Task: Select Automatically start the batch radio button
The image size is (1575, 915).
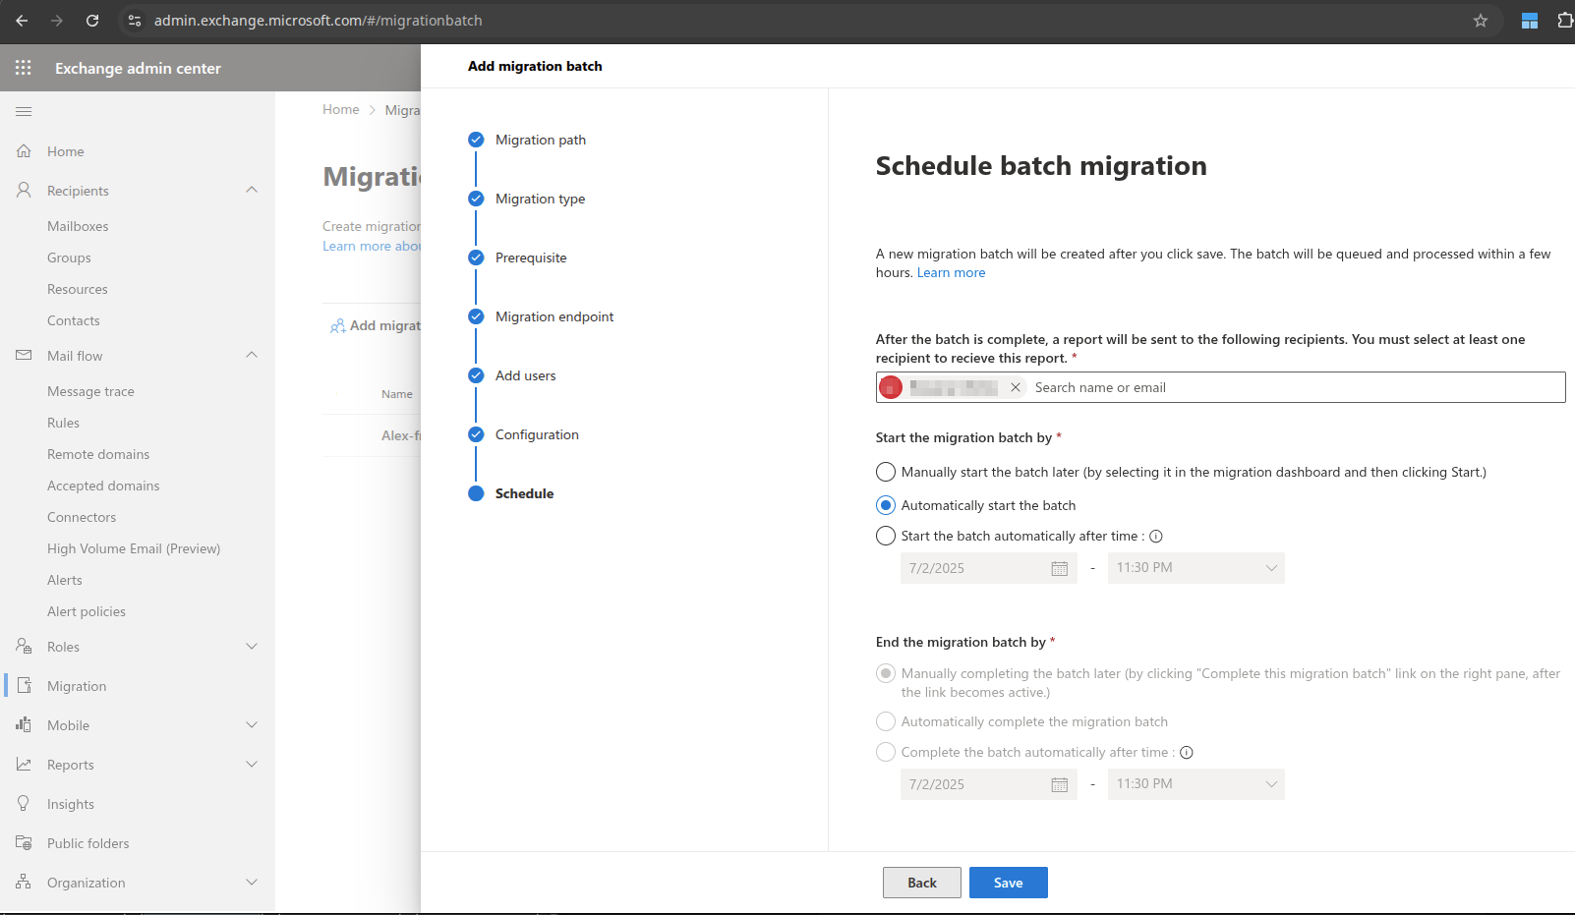Action: tap(886, 505)
